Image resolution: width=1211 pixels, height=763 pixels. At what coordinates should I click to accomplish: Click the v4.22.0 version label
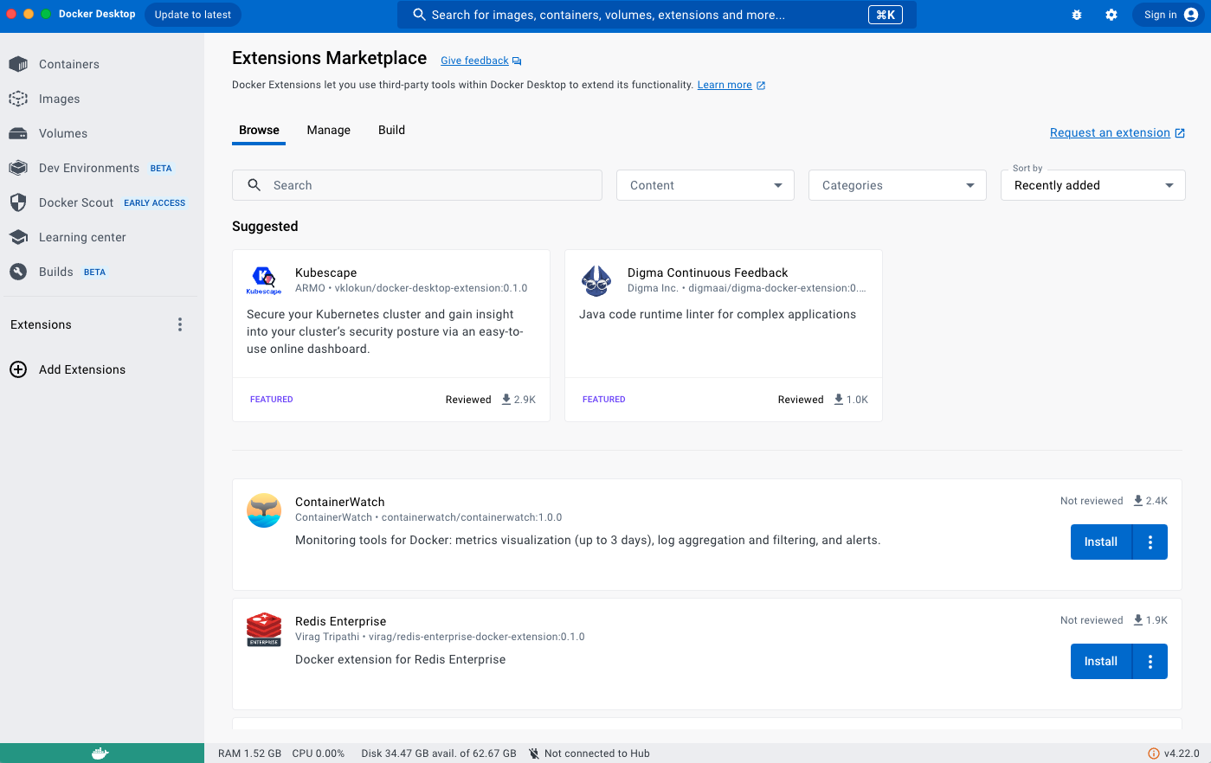pyautogui.click(x=1182, y=753)
